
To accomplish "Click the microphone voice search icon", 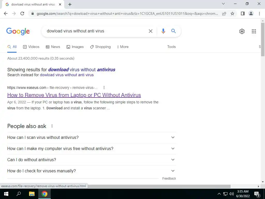I will 163,31.
